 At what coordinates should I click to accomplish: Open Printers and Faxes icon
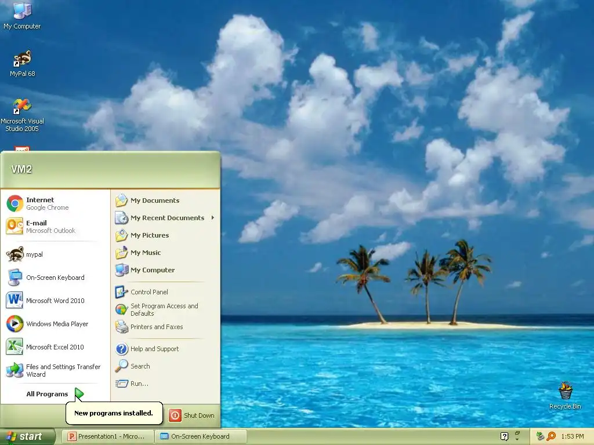pyautogui.click(x=122, y=327)
